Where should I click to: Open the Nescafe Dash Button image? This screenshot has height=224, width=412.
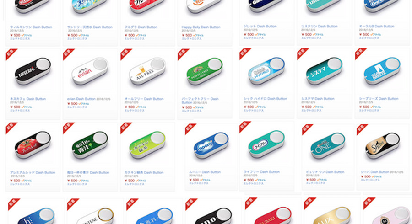tap(33, 71)
